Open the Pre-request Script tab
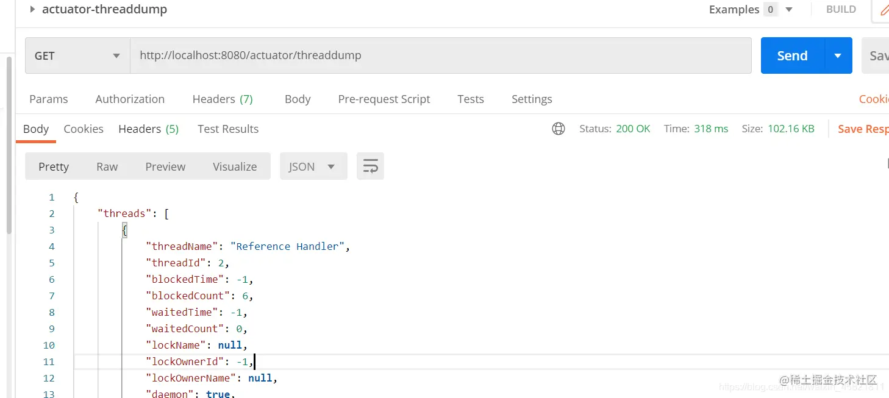Image resolution: width=889 pixels, height=398 pixels. [384, 99]
